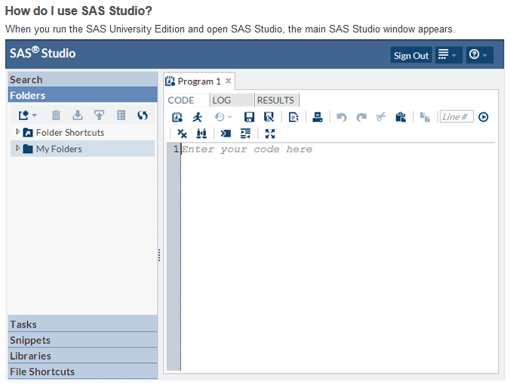The width and height of the screenshot is (510, 385).
Task: Click the Download icon in Folders toolbar
Action: pyautogui.click(x=78, y=115)
